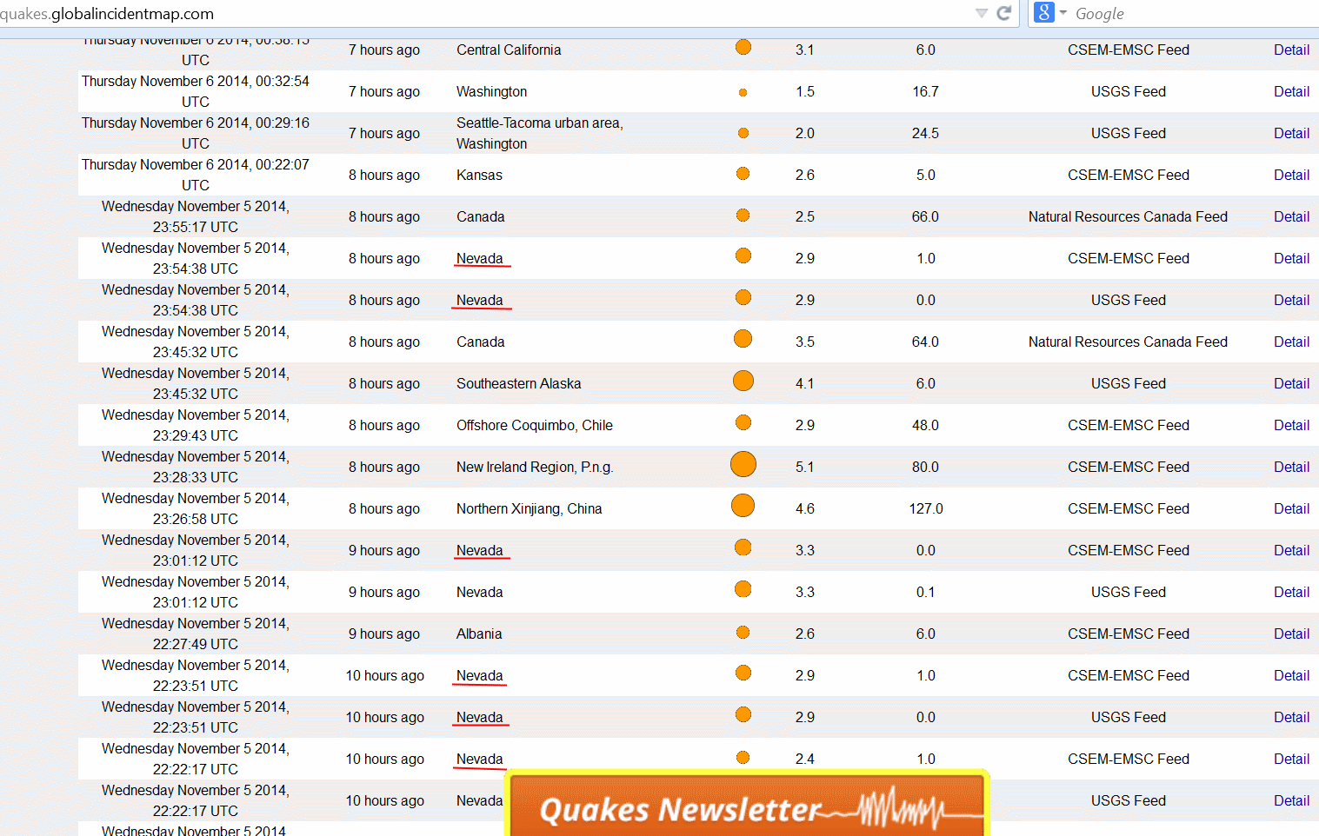Open Detail link for Kansas quake
Image resolution: width=1319 pixels, height=836 pixels.
1291,175
